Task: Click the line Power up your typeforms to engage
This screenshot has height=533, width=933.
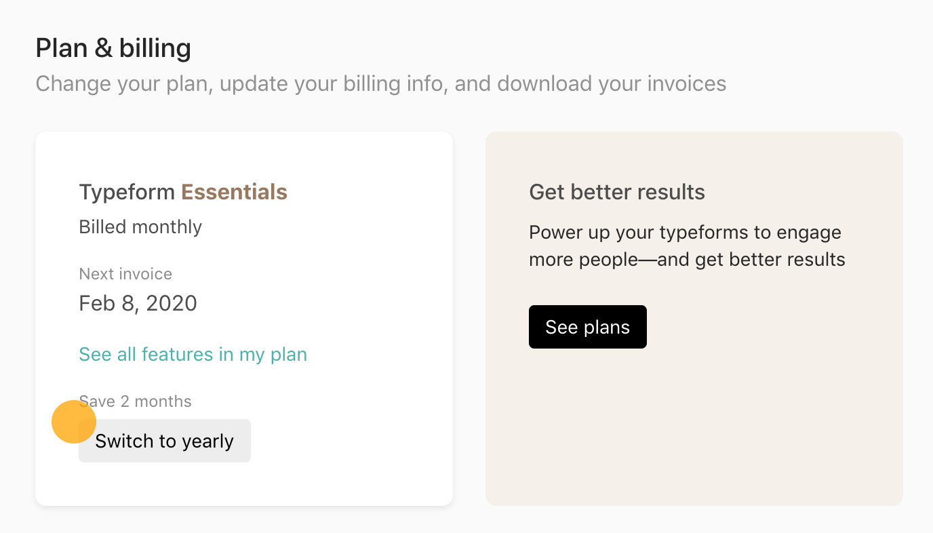Action: [685, 233]
